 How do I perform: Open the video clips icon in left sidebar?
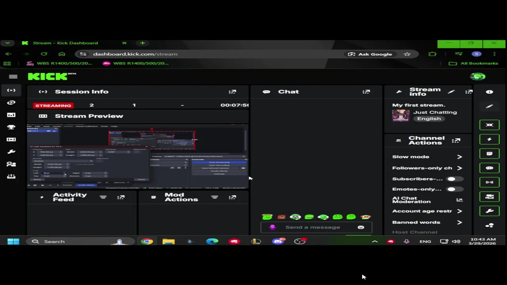pos(11,139)
